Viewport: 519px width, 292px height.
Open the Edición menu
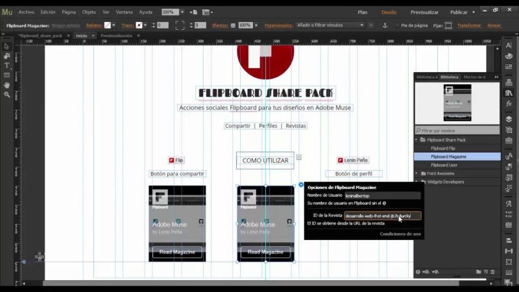[48, 12]
